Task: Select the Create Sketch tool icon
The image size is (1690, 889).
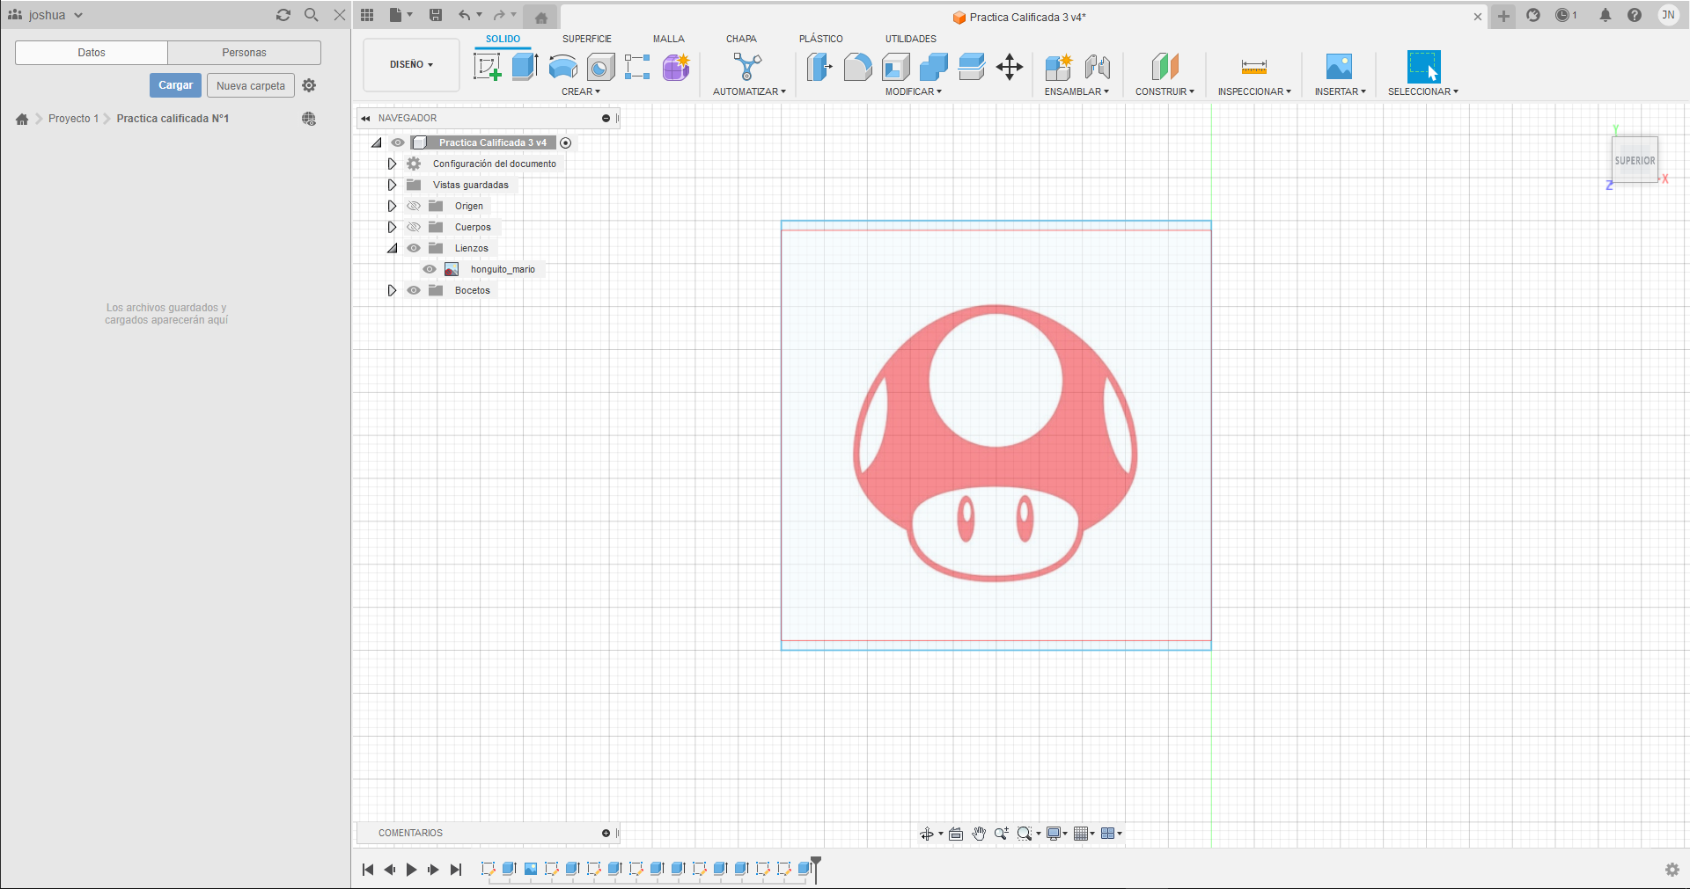Action: click(487, 67)
